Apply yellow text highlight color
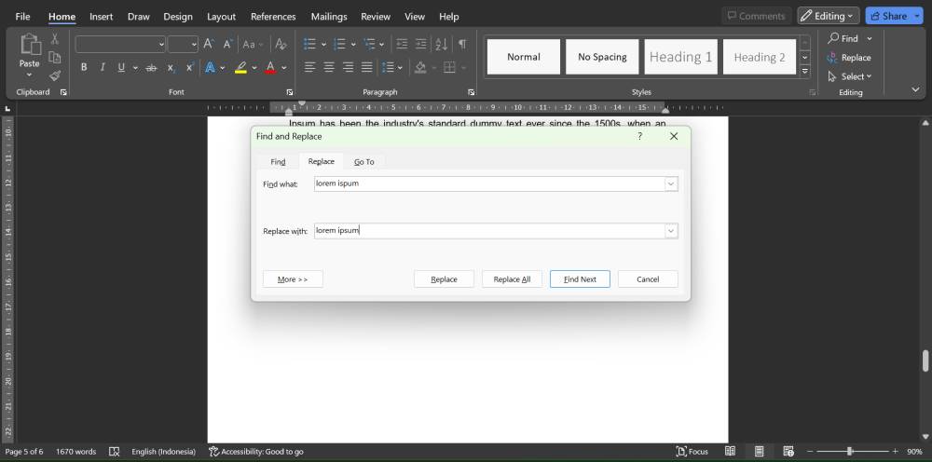Screen dimensions: 932x462 pos(240,68)
